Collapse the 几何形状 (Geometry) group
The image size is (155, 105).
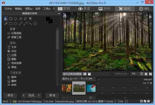pos(7,73)
